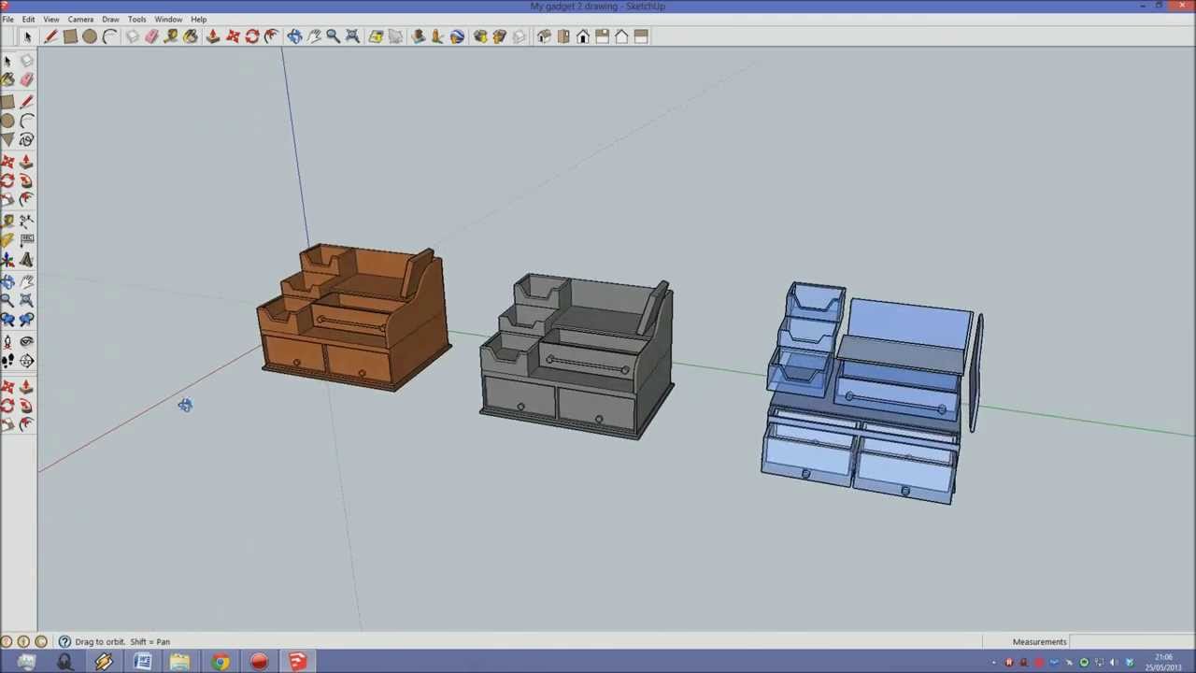The image size is (1196, 673).
Task: Click the blue highlighted organizer model
Action: [871, 393]
